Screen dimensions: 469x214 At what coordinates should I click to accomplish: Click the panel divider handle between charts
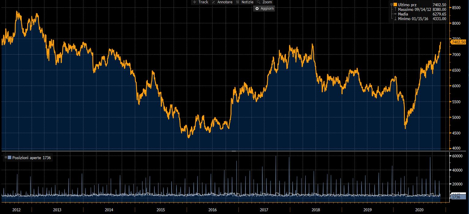[234, 151]
